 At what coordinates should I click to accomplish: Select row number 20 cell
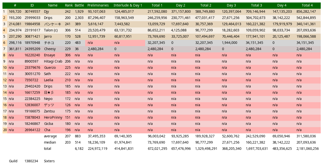click(x=5, y=130)
